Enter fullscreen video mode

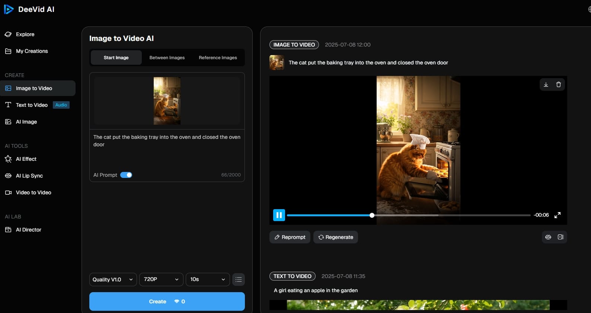[x=558, y=215]
